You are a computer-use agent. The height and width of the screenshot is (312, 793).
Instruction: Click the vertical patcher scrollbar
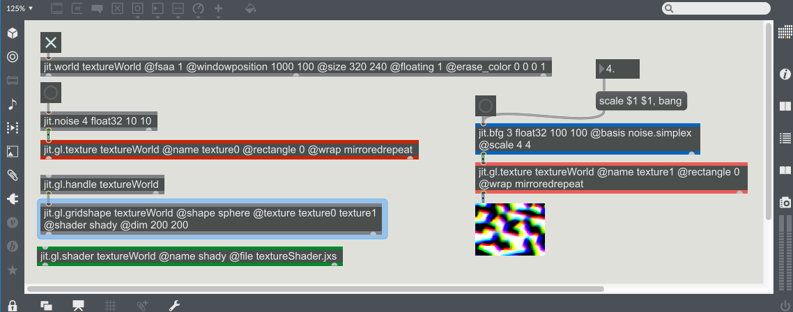[x=769, y=121]
